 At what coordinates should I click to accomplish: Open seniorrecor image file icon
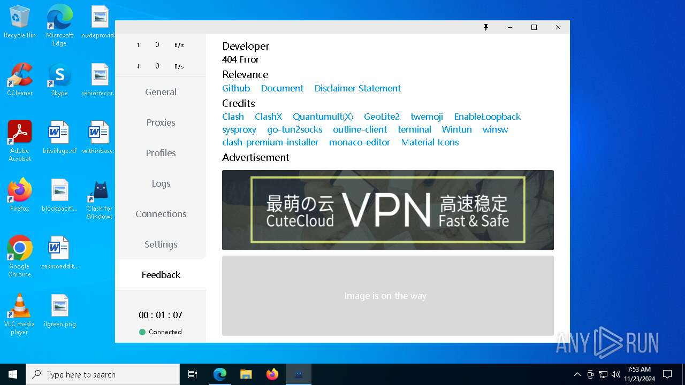[x=100, y=80]
